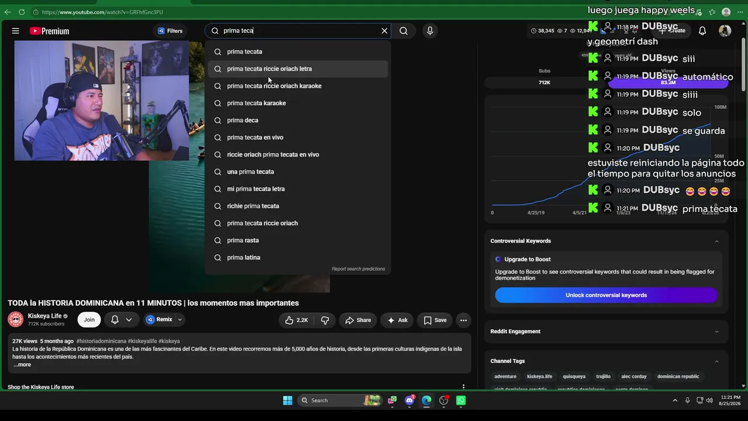Viewport: 748px width, 421px height.
Task: Open the Filters button
Action: [x=170, y=31]
